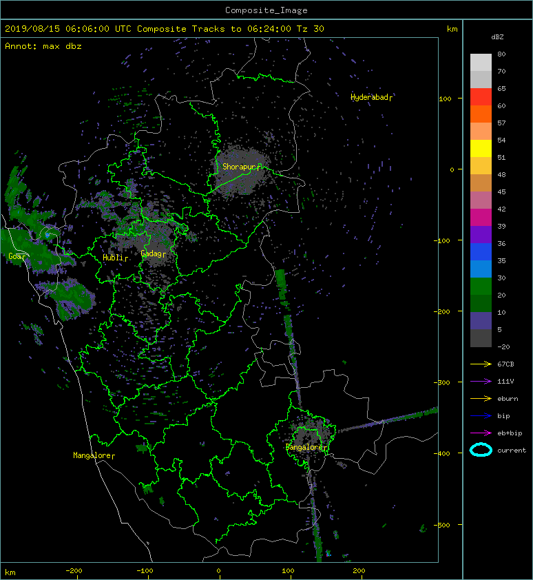Click the cyan ellipse current-storm symbol
This screenshot has height=580, width=533.
click(x=481, y=450)
